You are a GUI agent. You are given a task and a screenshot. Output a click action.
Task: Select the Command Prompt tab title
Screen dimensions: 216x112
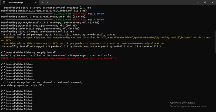point(15,2)
